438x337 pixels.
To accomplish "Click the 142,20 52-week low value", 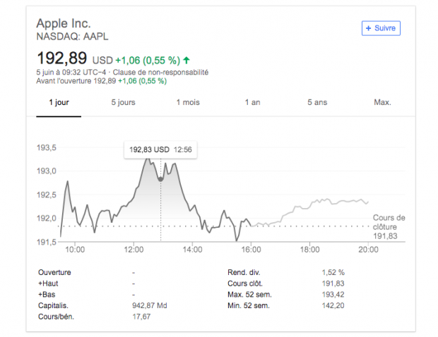I will pos(333,306).
